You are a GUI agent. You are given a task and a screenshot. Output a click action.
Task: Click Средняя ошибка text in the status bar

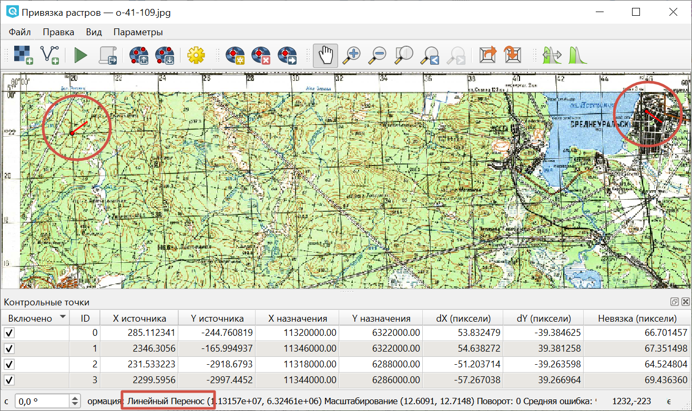pyautogui.click(x=559, y=401)
